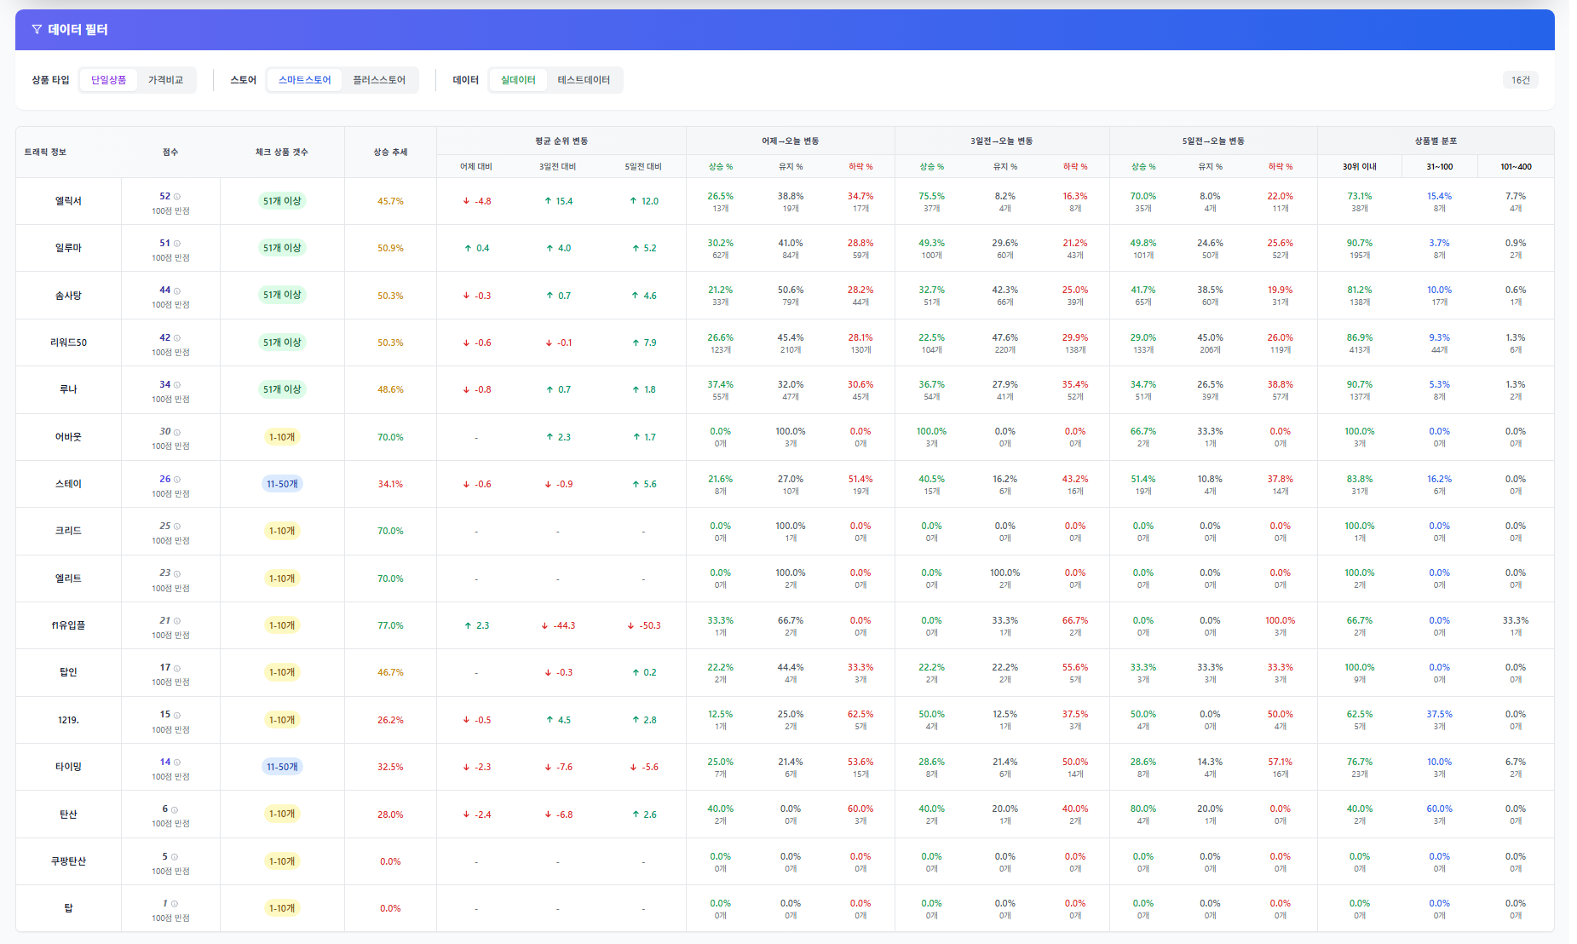Click the info icon beside 탑인's score 17
1577x944 pixels.
[x=177, y=668]
